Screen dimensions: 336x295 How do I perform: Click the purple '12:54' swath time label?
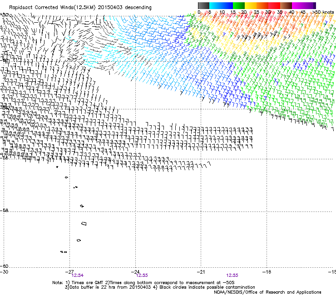coord(78,275)
